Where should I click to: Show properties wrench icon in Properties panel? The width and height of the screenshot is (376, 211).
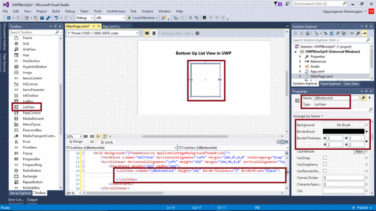363,98
